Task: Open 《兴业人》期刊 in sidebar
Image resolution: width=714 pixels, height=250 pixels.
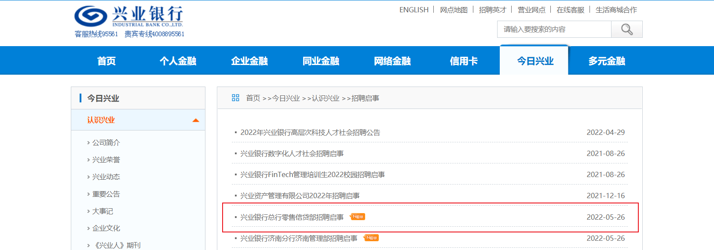Action: (x=117, y=245)
